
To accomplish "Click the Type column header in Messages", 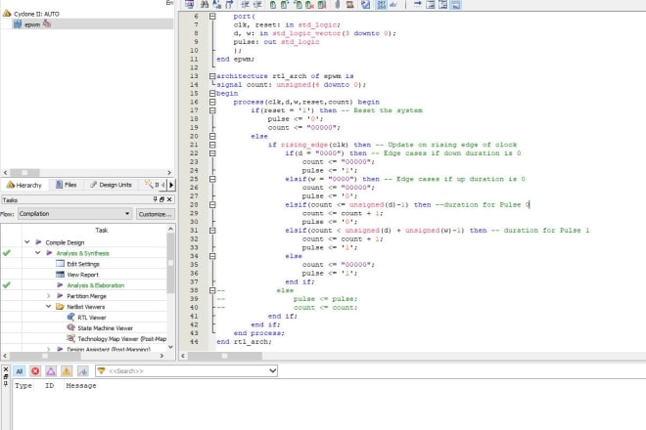I will click(23, 386).
